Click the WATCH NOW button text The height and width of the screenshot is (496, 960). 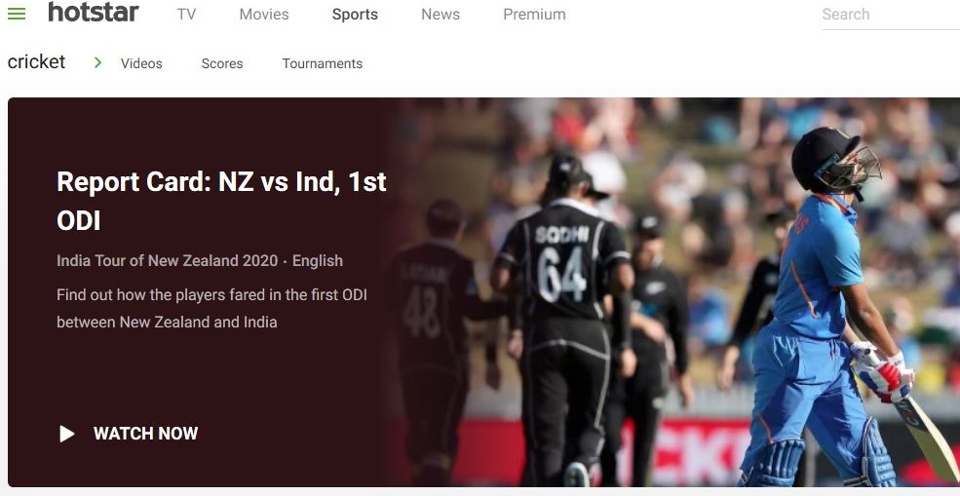[145, 434]
